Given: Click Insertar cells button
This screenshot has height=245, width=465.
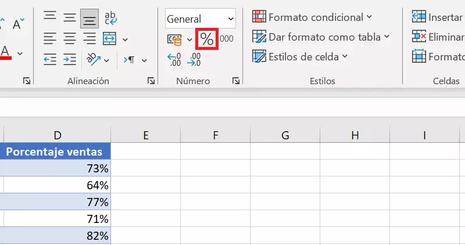Looking at the screenshot, I should coord(438,17).
